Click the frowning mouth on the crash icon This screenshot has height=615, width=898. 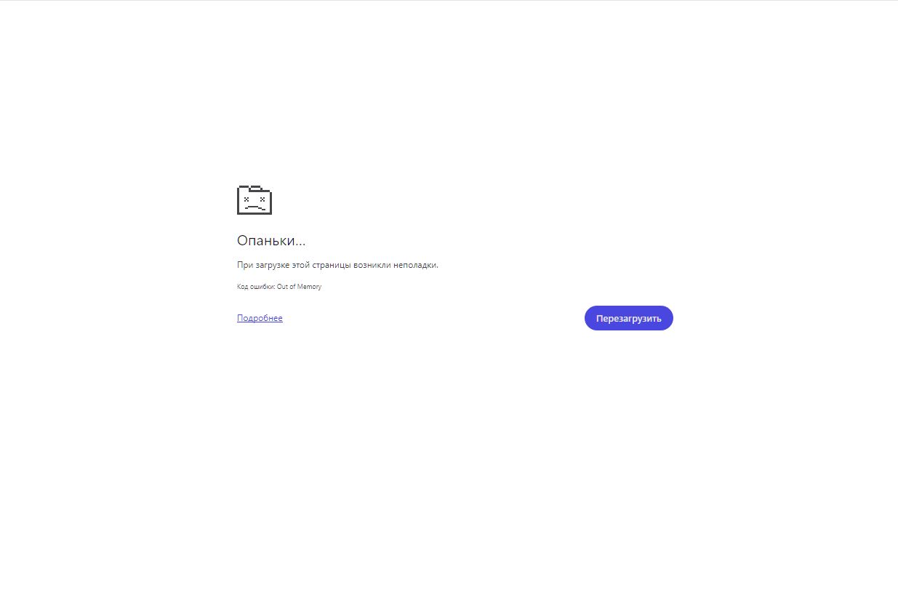tap(253, 207)
